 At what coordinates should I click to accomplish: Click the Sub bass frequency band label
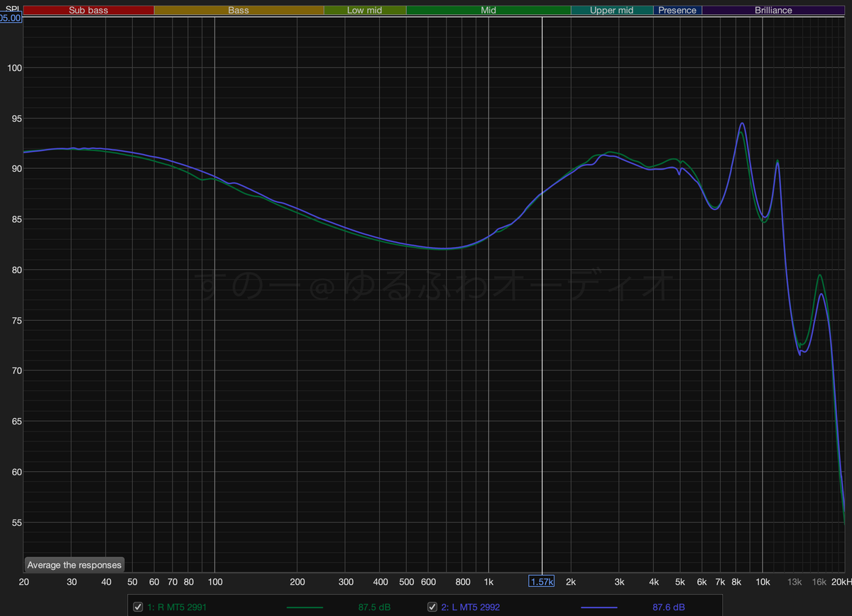(x=89, y=11)
